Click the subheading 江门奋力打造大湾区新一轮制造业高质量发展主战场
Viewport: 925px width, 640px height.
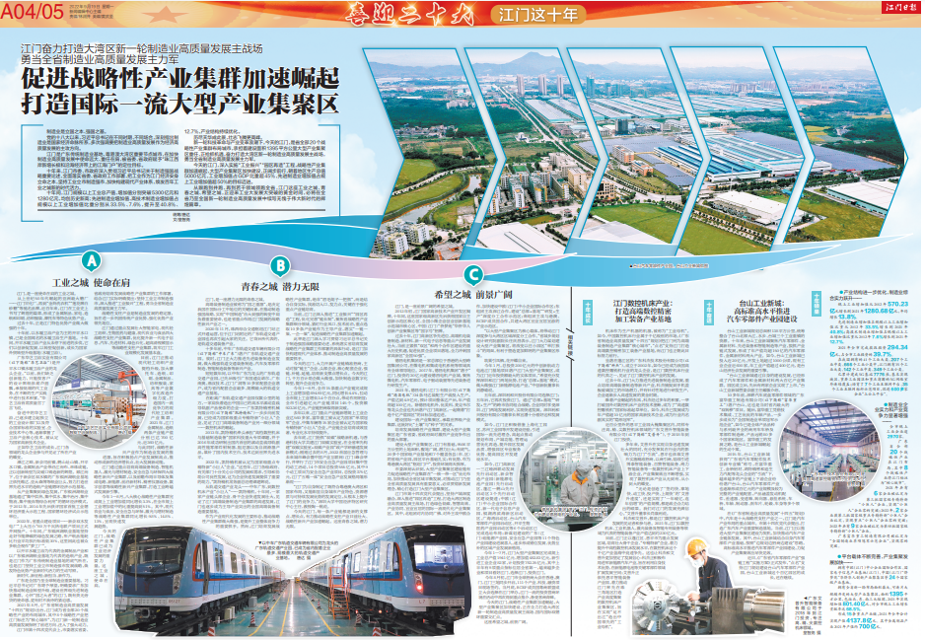click(142, 49)
